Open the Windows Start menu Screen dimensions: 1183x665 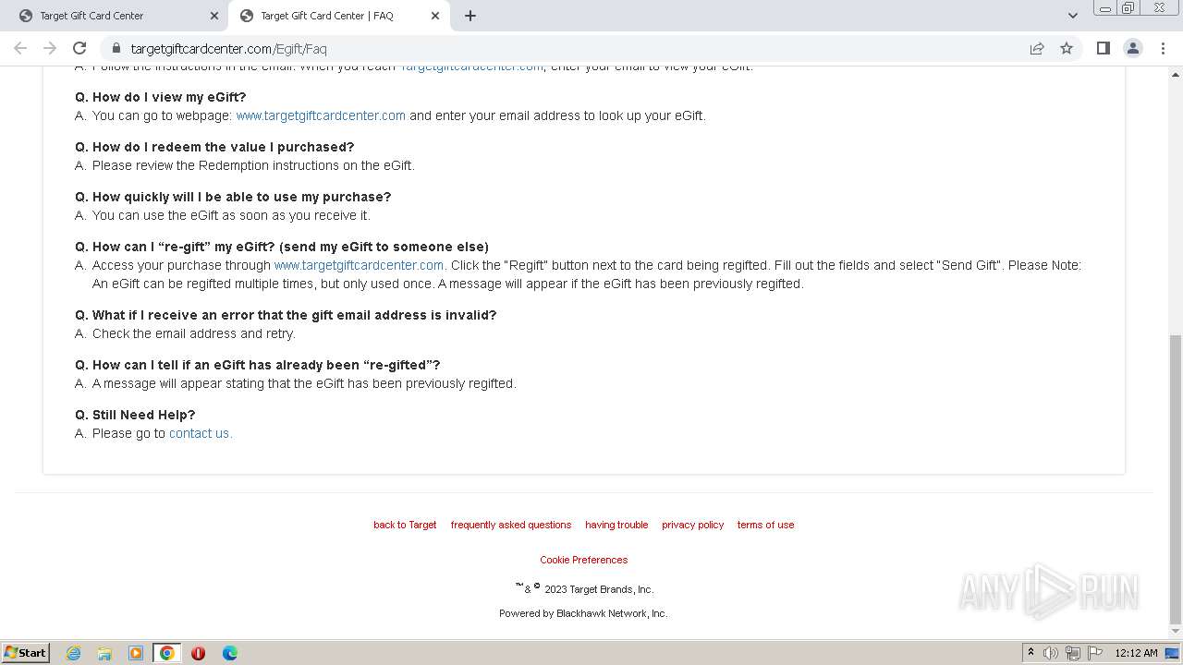(x=25, y=653)
